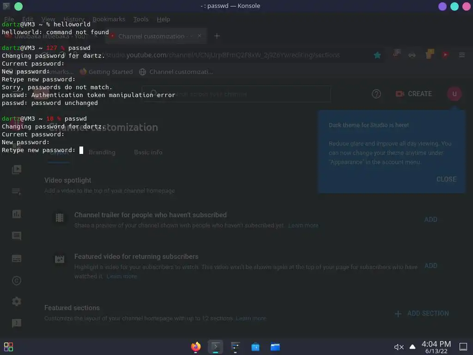Click terminal line 'Sorry, passwords do not match.'
Viewport: 473px width, 355px height.
tap(57, 87)
